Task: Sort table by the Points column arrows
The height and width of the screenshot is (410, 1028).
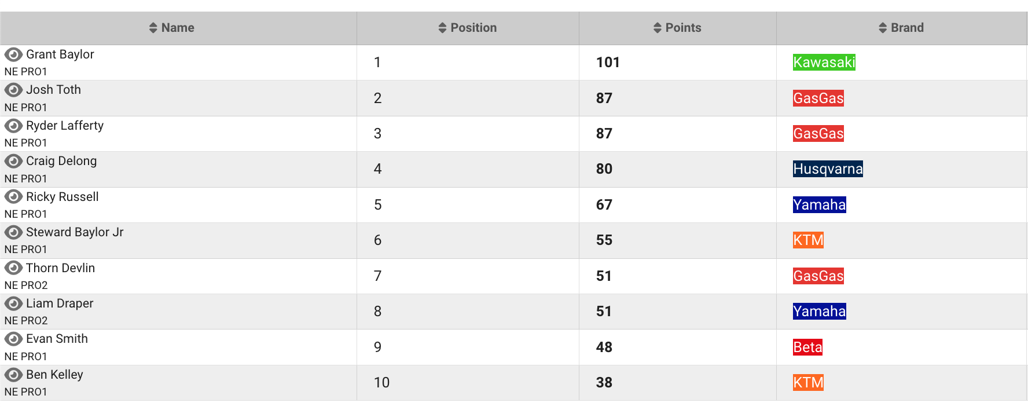Action: [658, 28]
